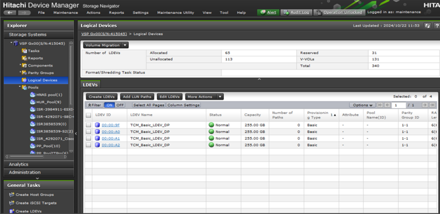Click the Tasks icon in Explorer tree

[24, 51]
